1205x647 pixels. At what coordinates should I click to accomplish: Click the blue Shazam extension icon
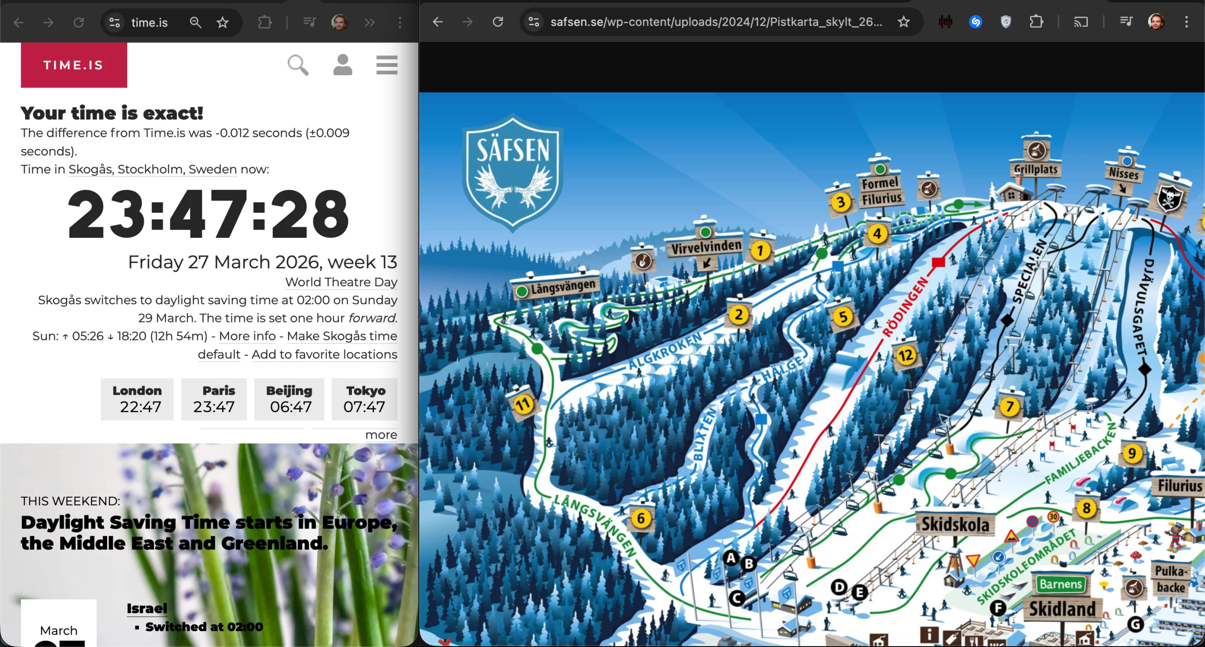[976, 22]
